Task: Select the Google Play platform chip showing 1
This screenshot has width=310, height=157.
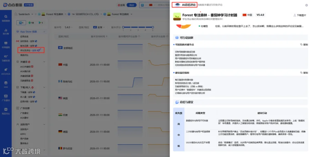Action: [41, 23]
